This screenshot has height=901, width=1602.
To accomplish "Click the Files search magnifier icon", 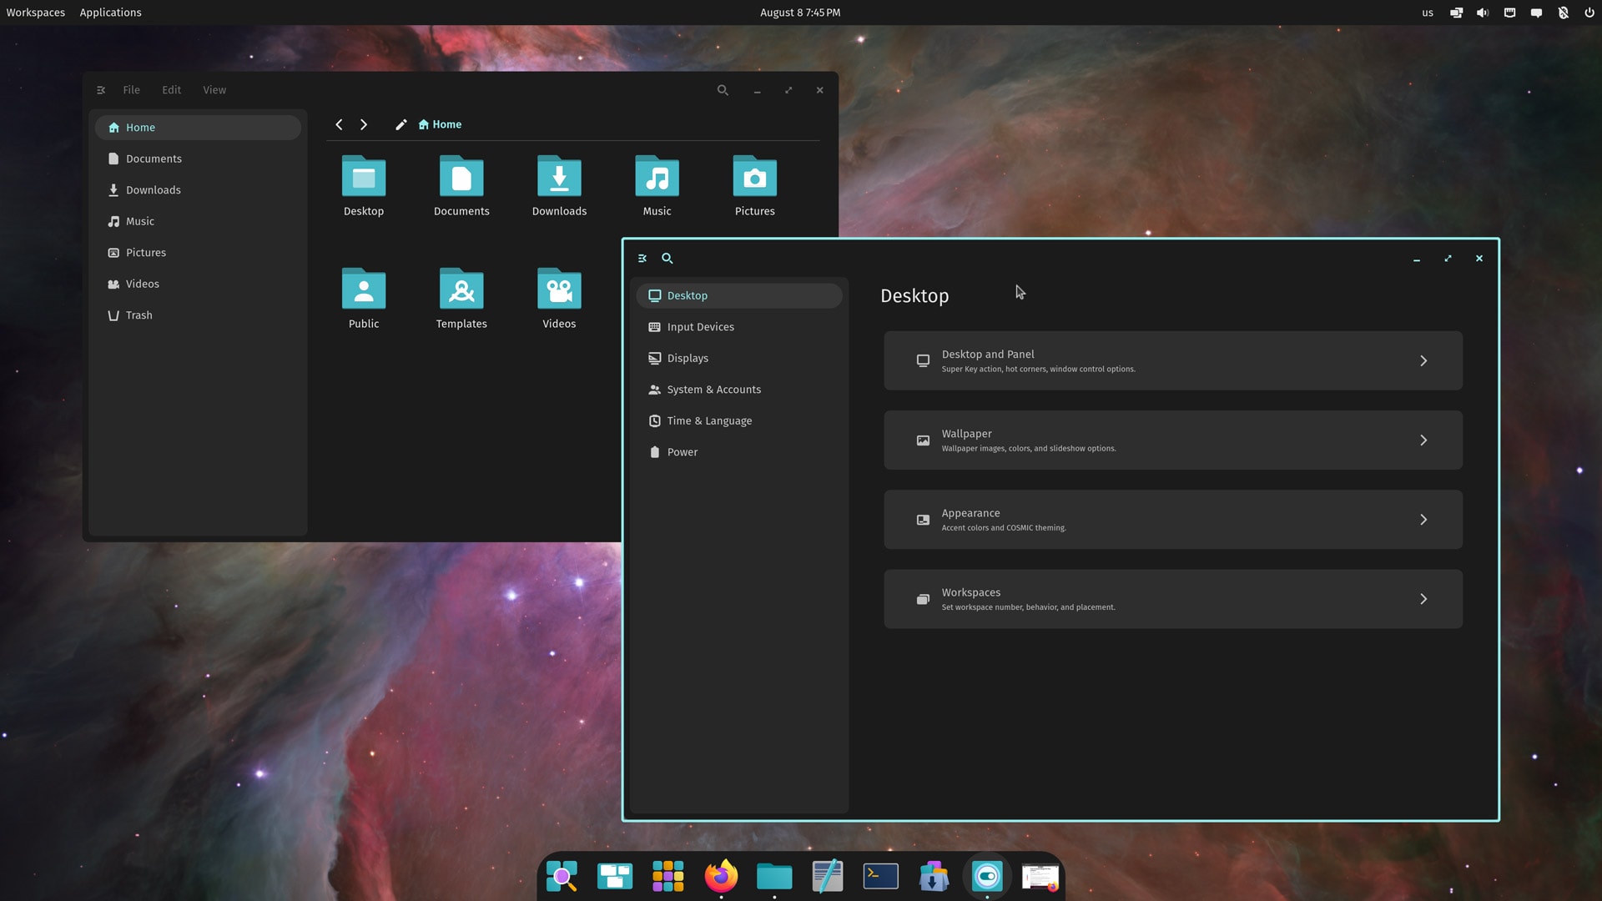I will 723,90.
